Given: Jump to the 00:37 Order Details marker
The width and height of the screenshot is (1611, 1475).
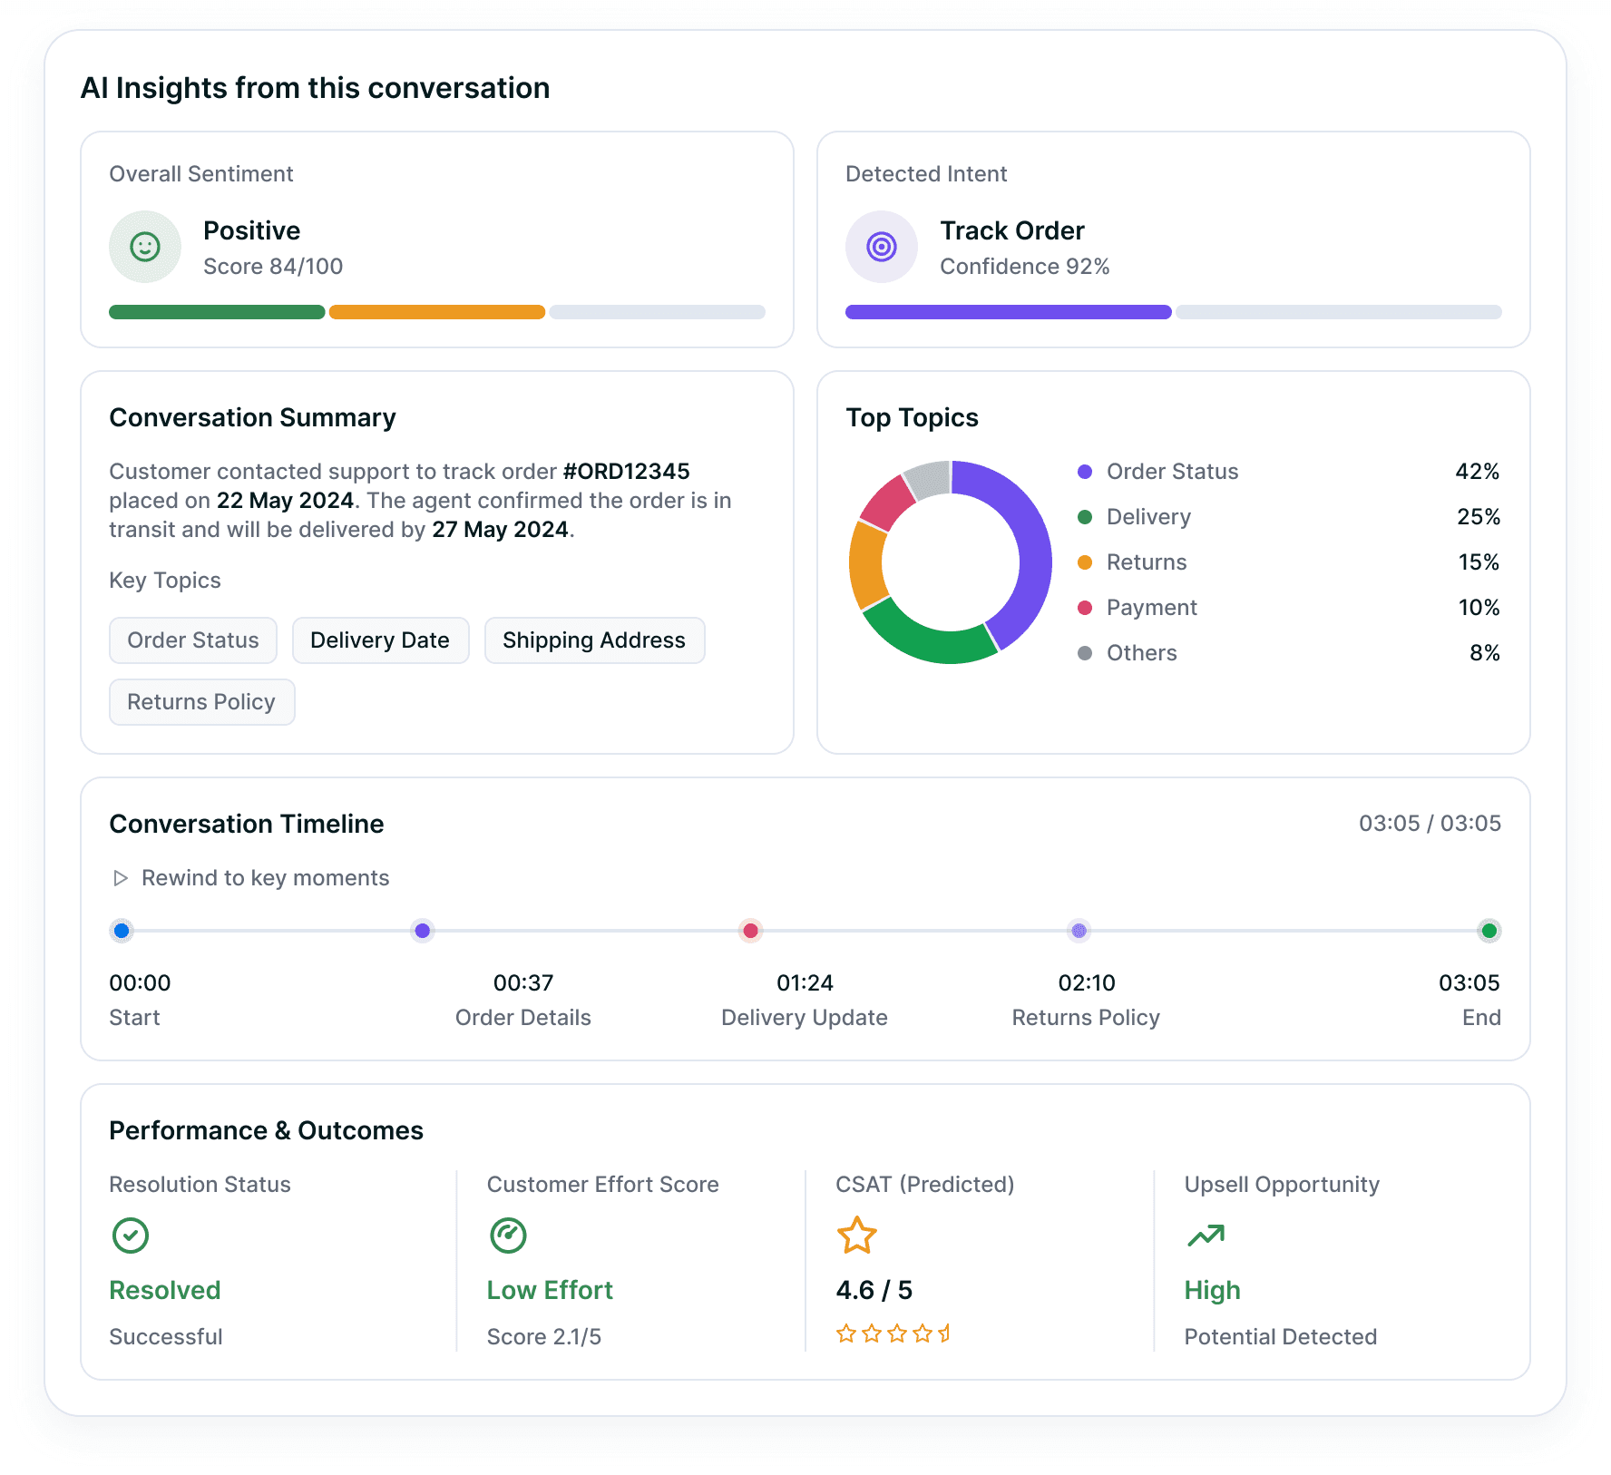Looking at the screenshot, I should coord(423,931).
